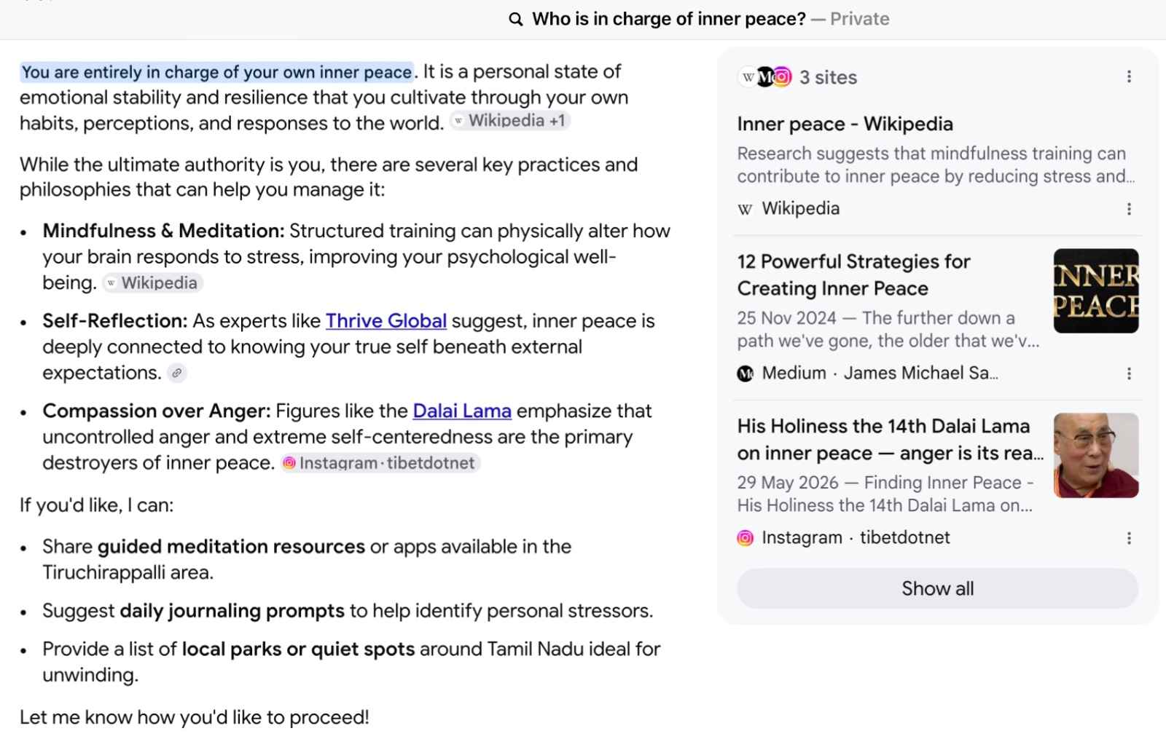The width and height of the screenshot is (1166, 739).
Task: Open 12 Powerful Strategies for Creating Inner Peace
Action: coord(853,274)
